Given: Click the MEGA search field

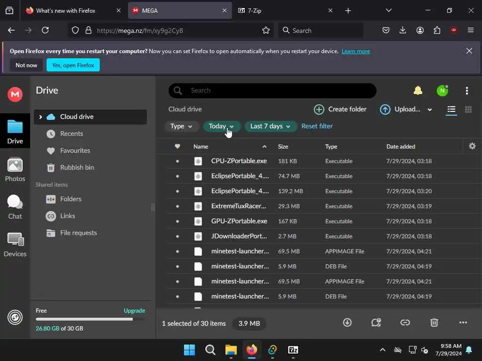Looking at the screenshot, I should coord(273,91).
